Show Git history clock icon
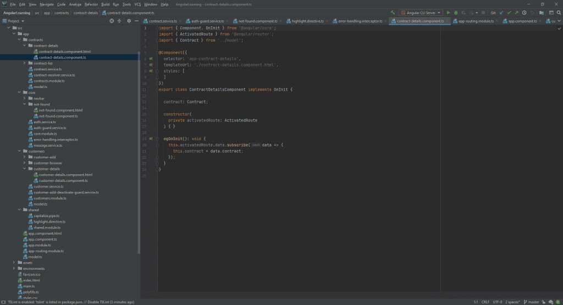 524,13
